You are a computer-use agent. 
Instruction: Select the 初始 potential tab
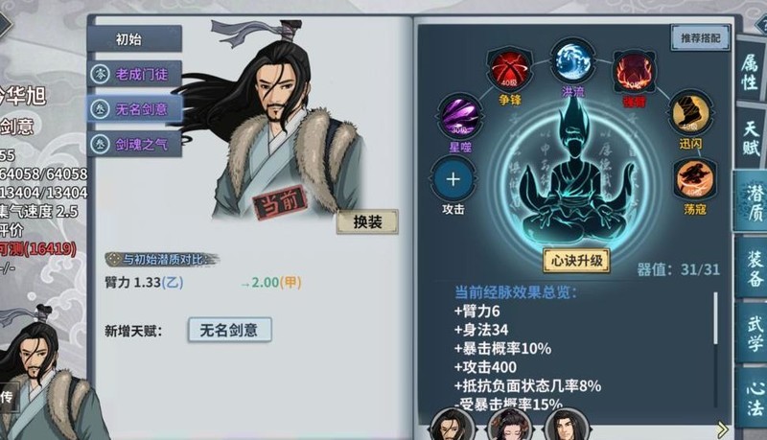click(x=135, y=38)
